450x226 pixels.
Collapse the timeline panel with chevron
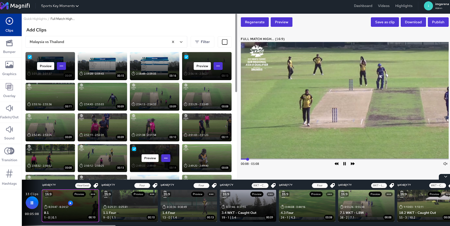[x=445, y=177]
